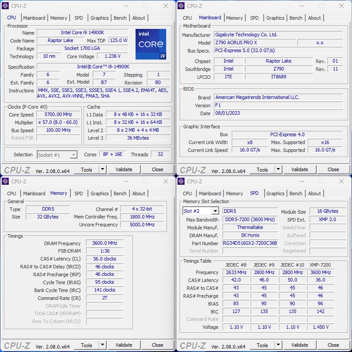
Task: Open Graphics tab in the Mainboard window
Action: coord(275,18)
